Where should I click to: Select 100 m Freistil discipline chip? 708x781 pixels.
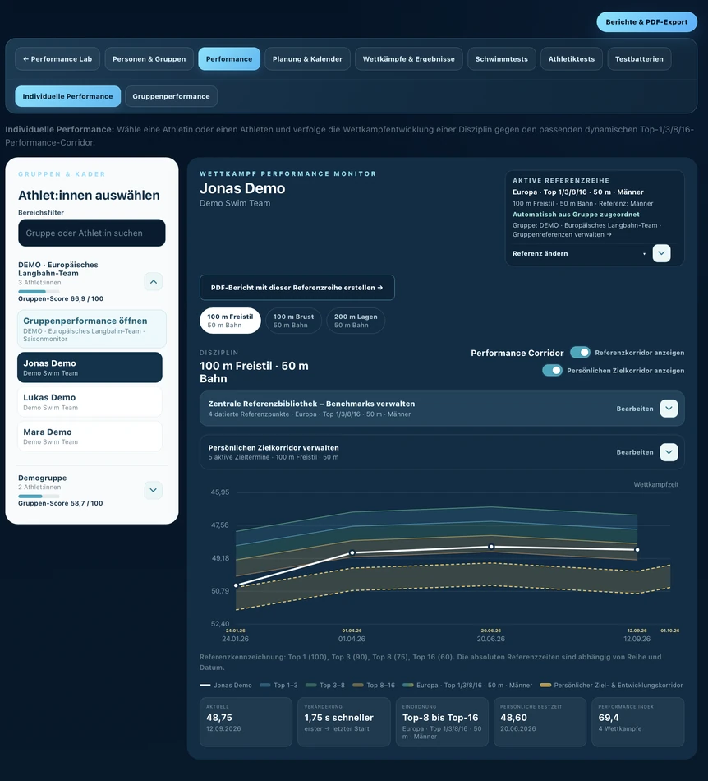pos(230,321)
